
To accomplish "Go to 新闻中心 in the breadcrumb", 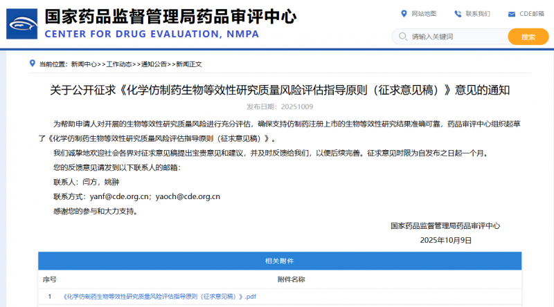I will [84, 64].
